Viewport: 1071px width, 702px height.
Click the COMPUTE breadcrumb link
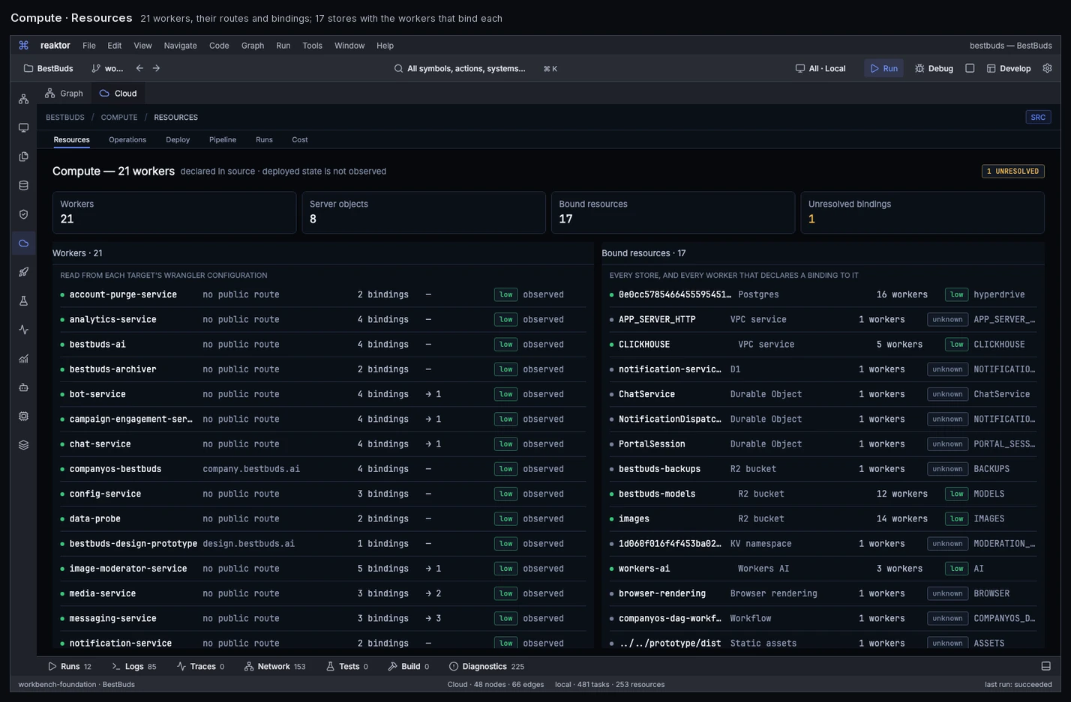(119, 118)
